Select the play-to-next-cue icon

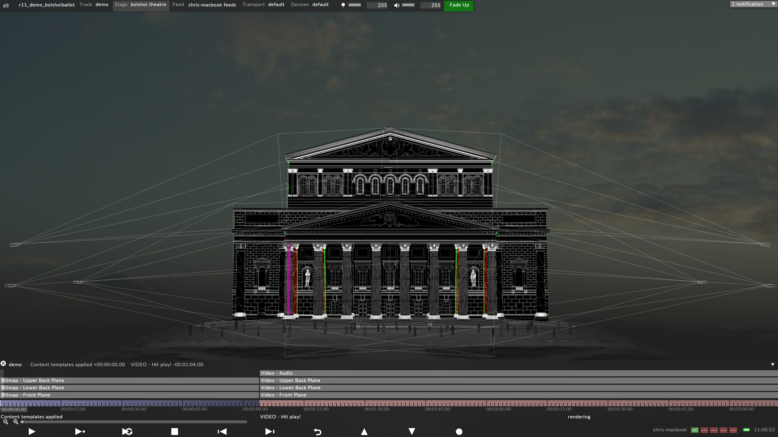80,432
